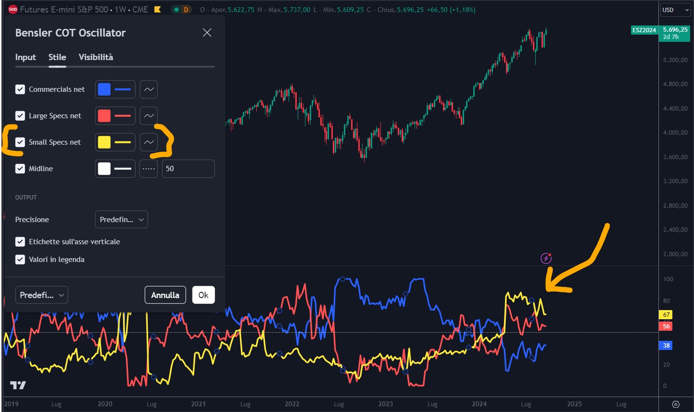Viewport: 694px width, 412px height.
Task: Close the Bensler COT Oscillator dialog
Action: (207, 33)
